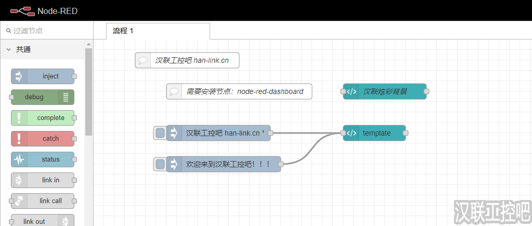Image resolution: width=532 pixels, height=226 pixels.
Task: Click the link call palette node label
Action: (x=51, y=201)
